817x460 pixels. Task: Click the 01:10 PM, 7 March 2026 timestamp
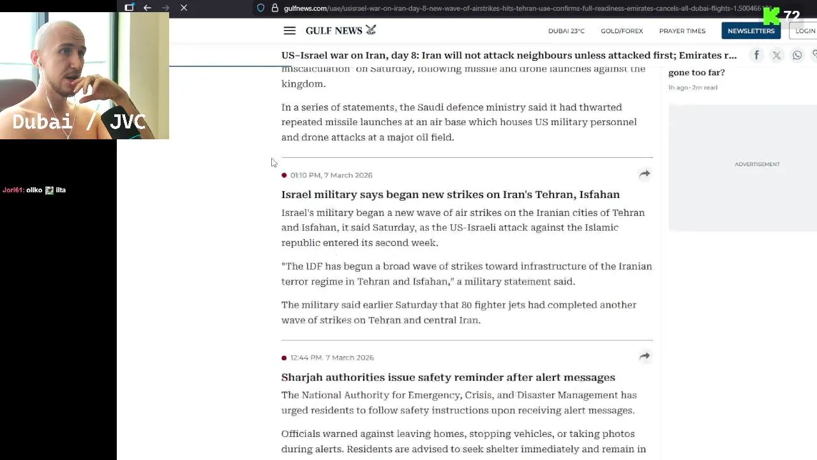[331, 175]
